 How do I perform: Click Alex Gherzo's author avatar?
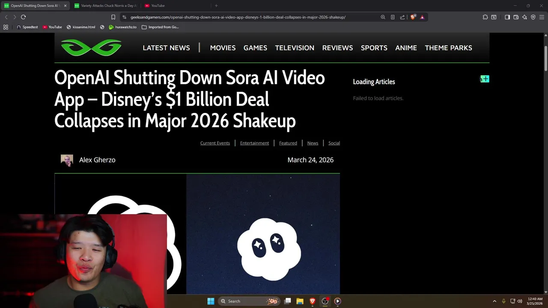pos(67,160)
